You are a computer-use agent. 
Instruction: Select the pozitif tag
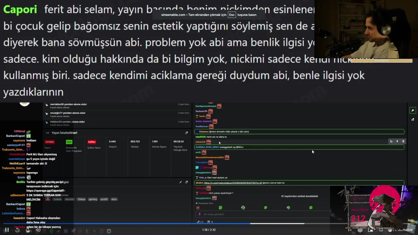[104, 199]
